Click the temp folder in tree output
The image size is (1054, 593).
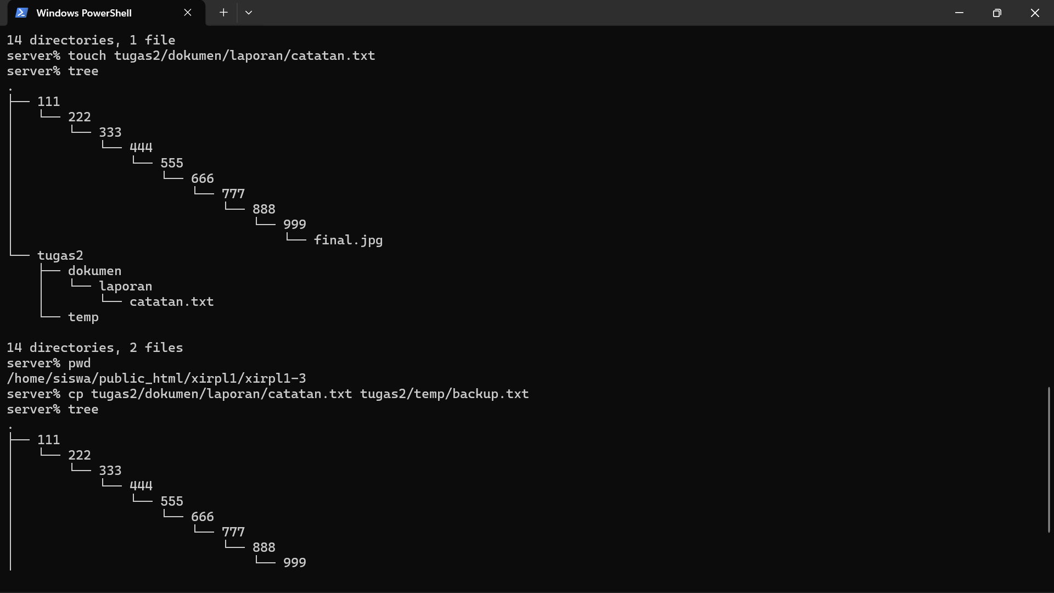point(83,317)
